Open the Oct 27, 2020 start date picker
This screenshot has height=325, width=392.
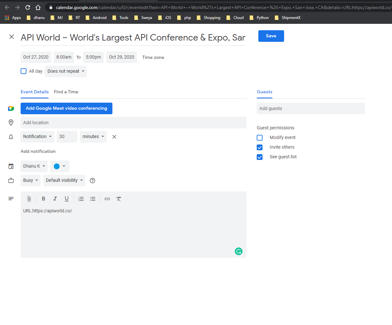[36, 57]
